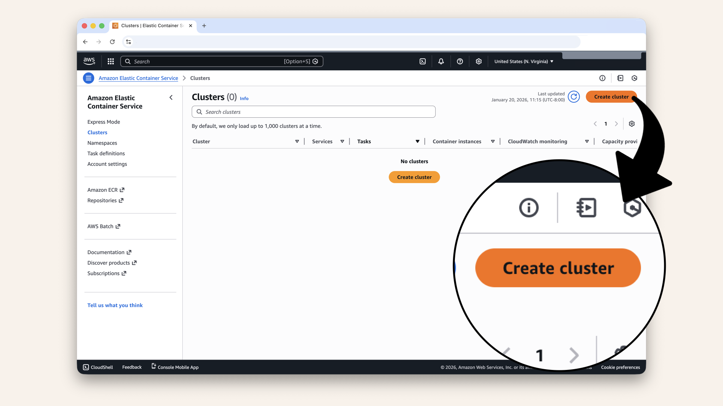723x406 pixels.
Task: Click the Info link beside the Clusters heading
Action: click(x=244, y=98)
